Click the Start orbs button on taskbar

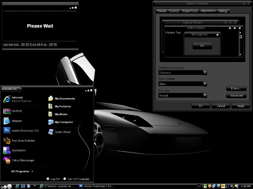[6, 186]
